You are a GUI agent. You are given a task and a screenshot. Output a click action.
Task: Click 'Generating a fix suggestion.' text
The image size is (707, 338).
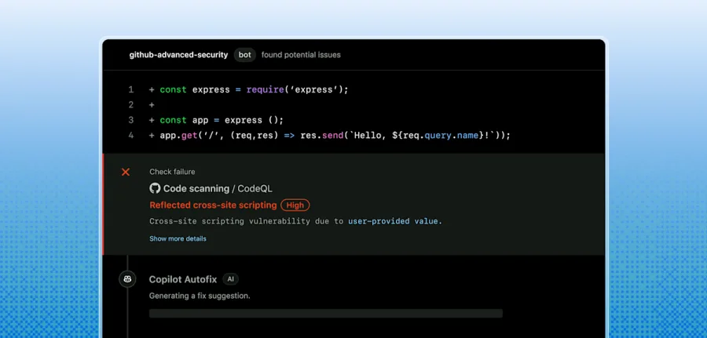(x=200, y=296)
